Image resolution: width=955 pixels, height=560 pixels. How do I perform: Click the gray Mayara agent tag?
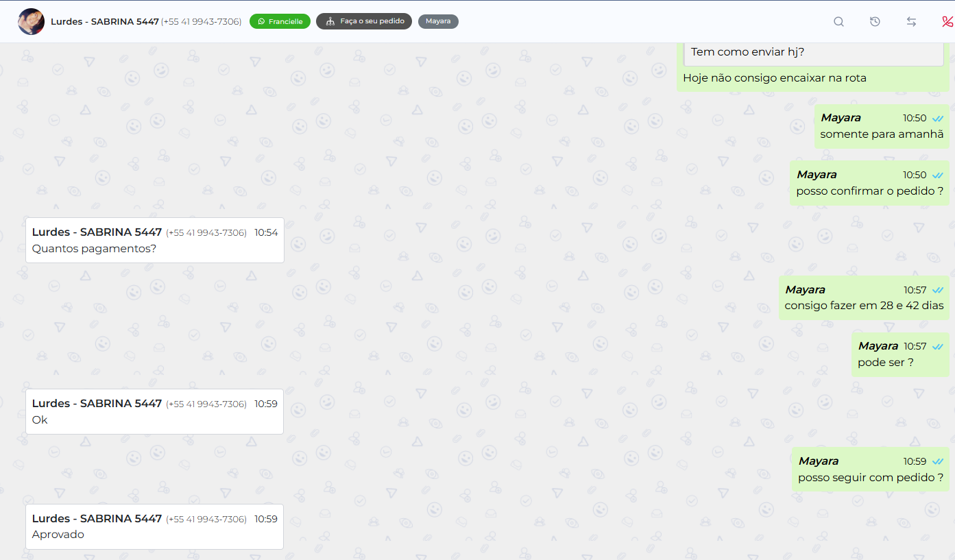[438, 21]
